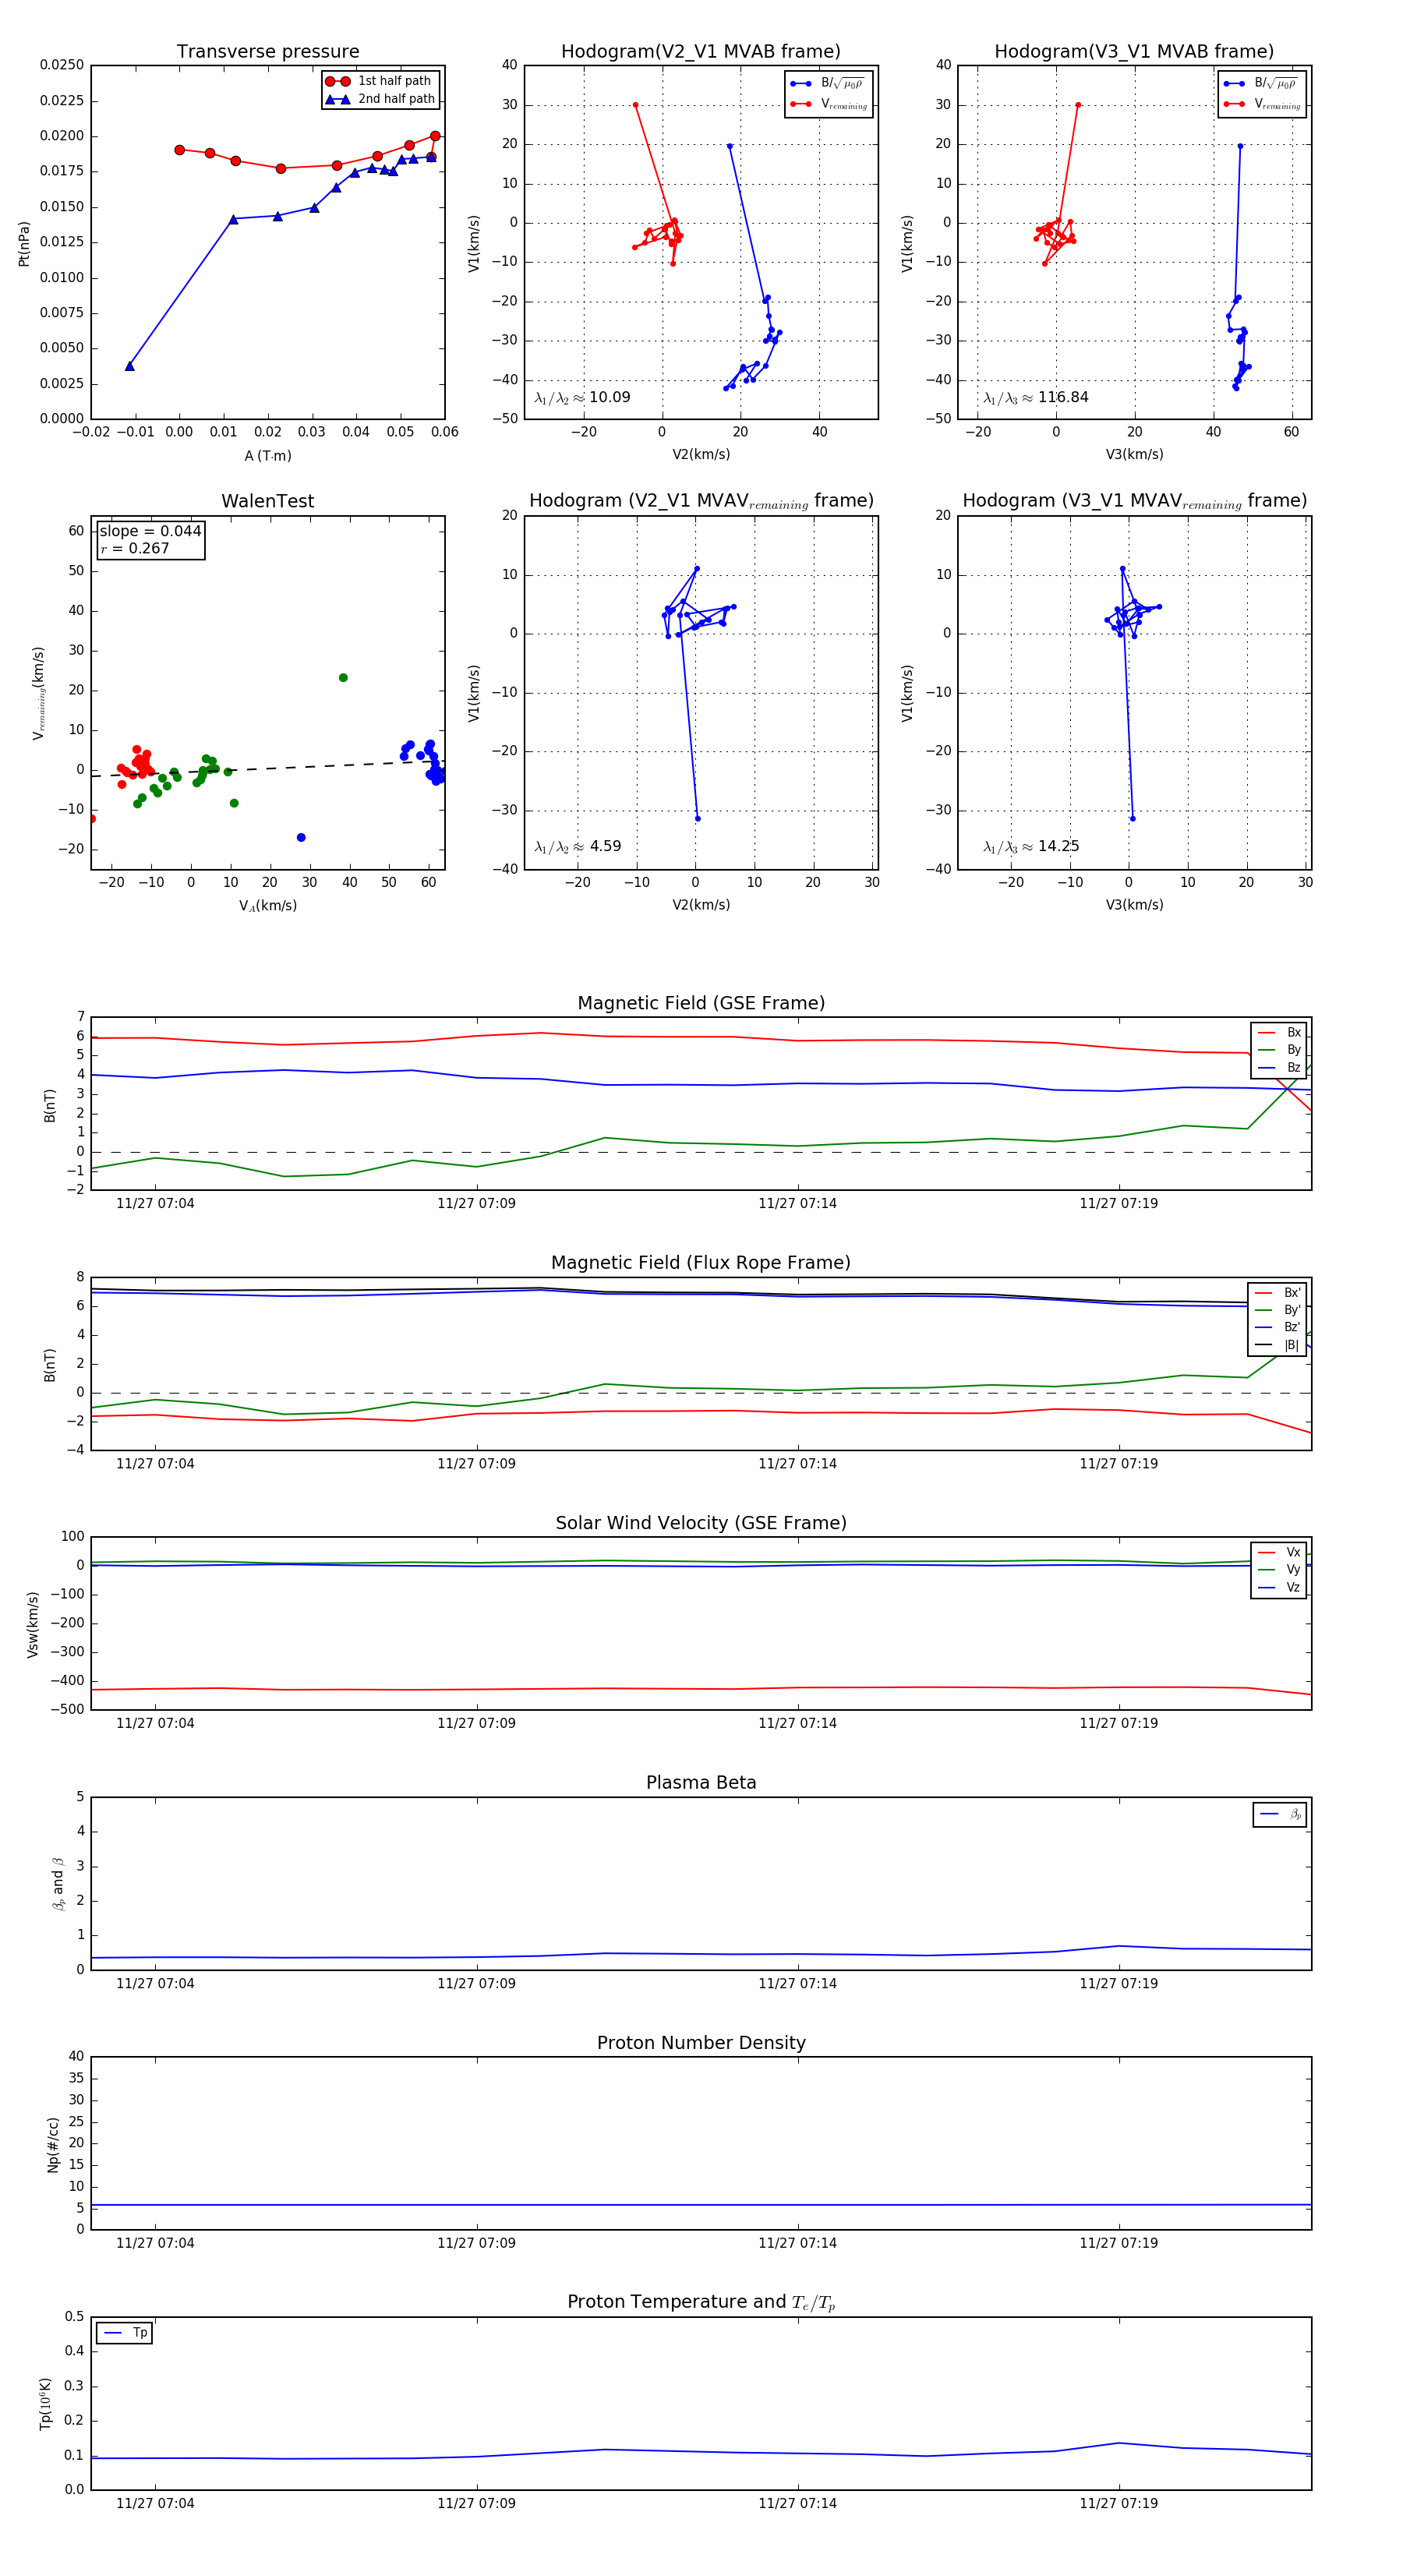Image resolution: width=1403 pixels, height=2572 pixels.
Task: Click the "Proton Temperature and Te/Tp" title
Action: 701,2302
